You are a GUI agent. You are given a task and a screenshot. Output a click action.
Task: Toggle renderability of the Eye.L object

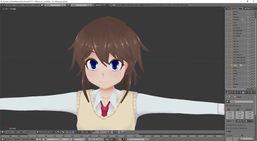254,22
